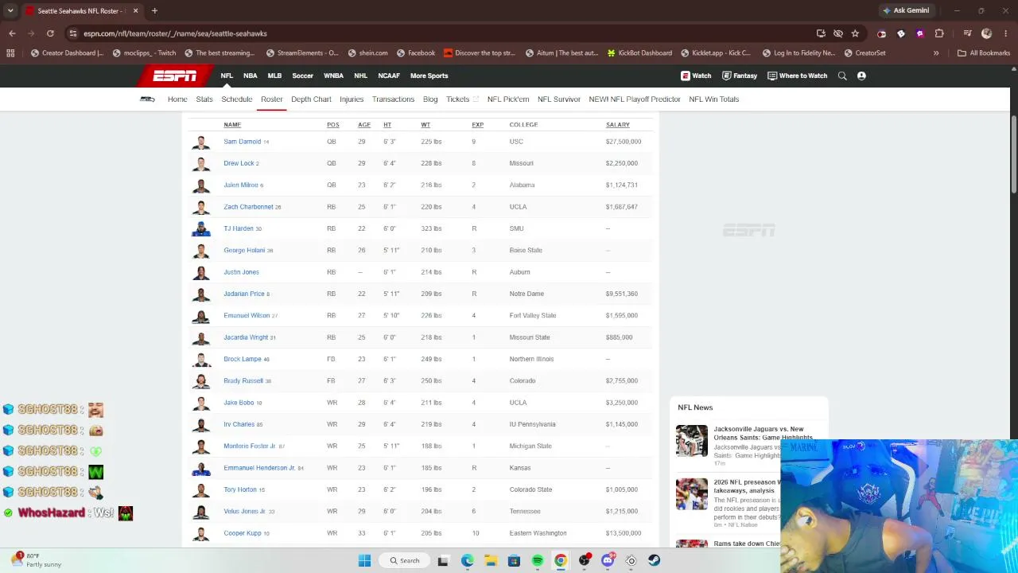The width and height of the screenshot is (1018, 573).
Task: Open the NHL section menu
Action: coord(360,76)
